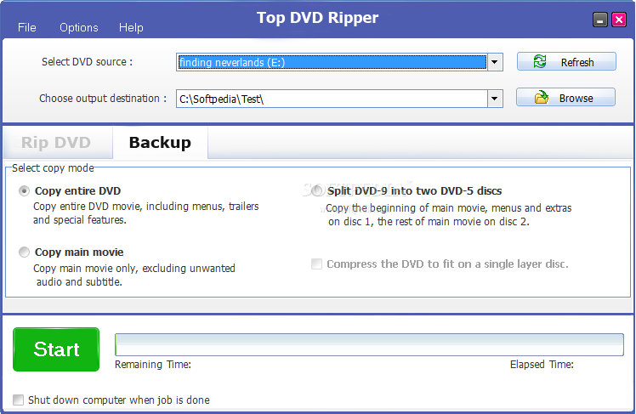Click the Elapsed Time label
The width and height of the screenshot is (636, 414).
(542, 364)
